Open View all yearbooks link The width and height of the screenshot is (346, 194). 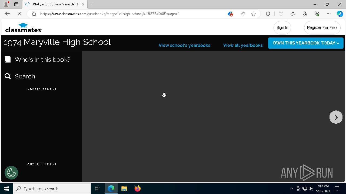click(x=243, y=45)
